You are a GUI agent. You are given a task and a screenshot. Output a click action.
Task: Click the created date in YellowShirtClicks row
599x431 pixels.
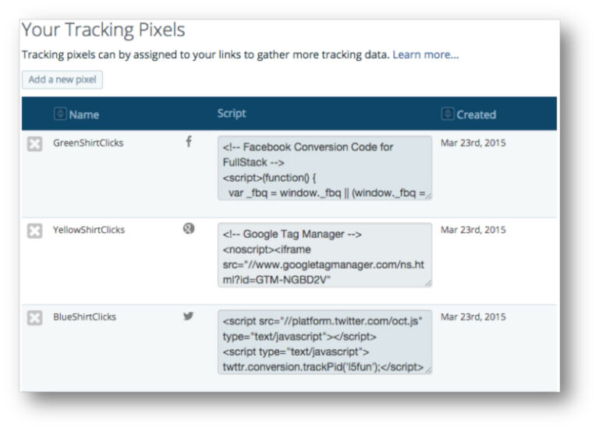click(x=473, y=230)
